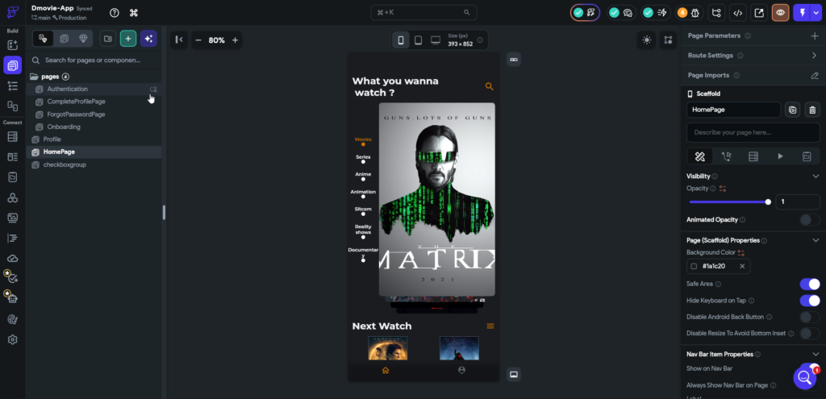Click the multi-select widgets canvas icon

(x=668, y=40)
